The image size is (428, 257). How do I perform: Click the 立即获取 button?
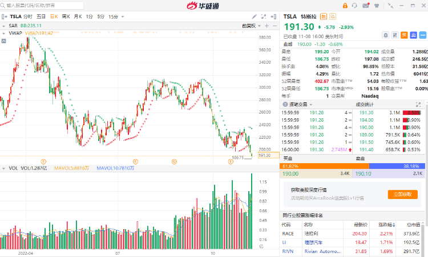(x=403, y=194)
